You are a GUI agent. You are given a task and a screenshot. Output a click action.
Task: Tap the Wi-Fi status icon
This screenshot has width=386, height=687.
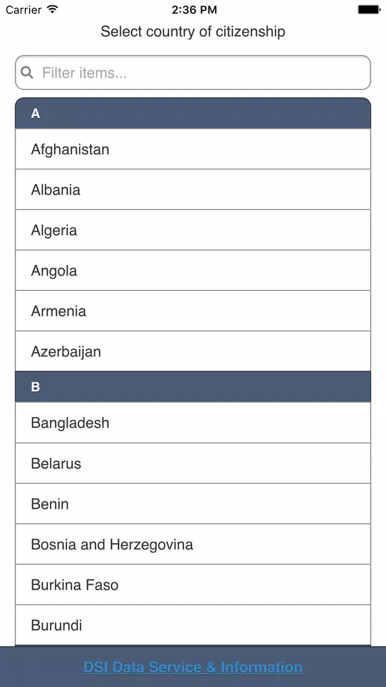point(53,9)
